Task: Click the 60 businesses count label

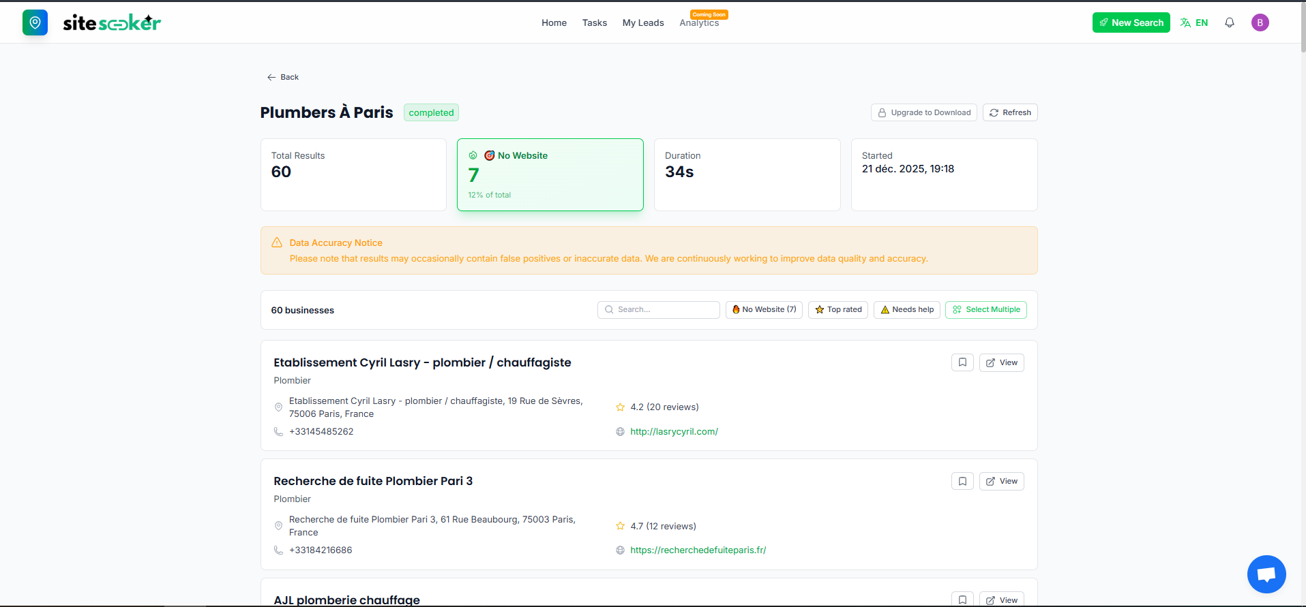Action: [302, 310]
